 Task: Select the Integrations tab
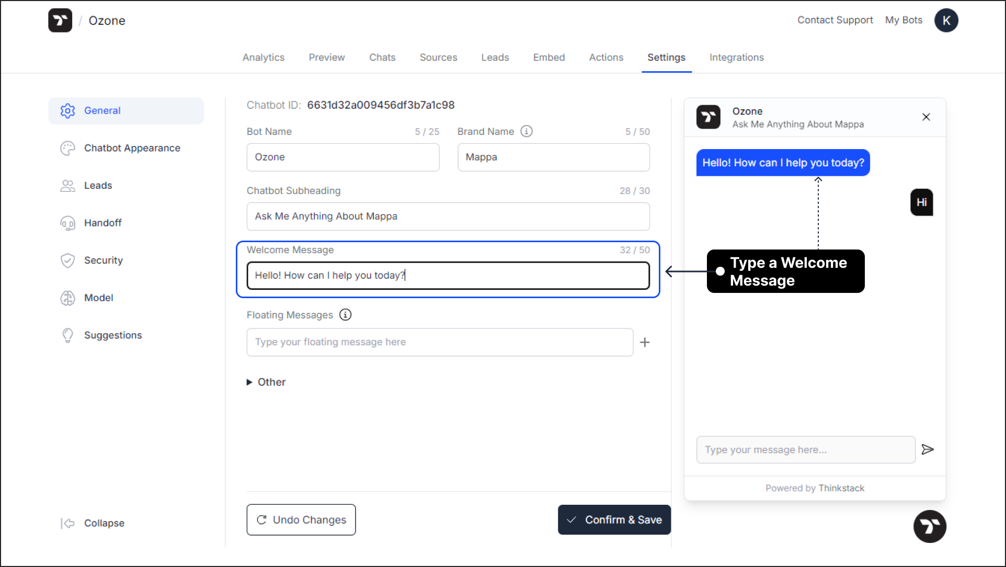pyautogui.click(x=737, y=56)
